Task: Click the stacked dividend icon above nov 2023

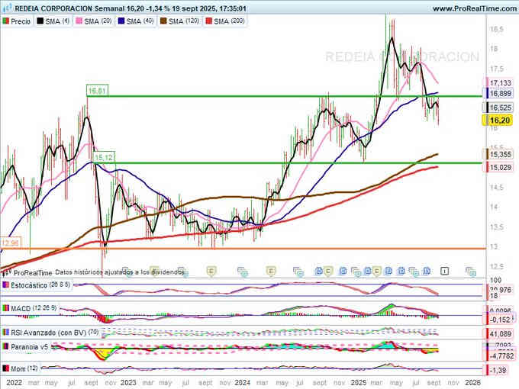Action: 242,272
